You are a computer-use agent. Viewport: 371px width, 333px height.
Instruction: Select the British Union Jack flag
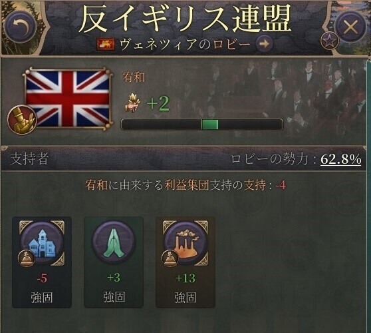[x=67, y=99]
